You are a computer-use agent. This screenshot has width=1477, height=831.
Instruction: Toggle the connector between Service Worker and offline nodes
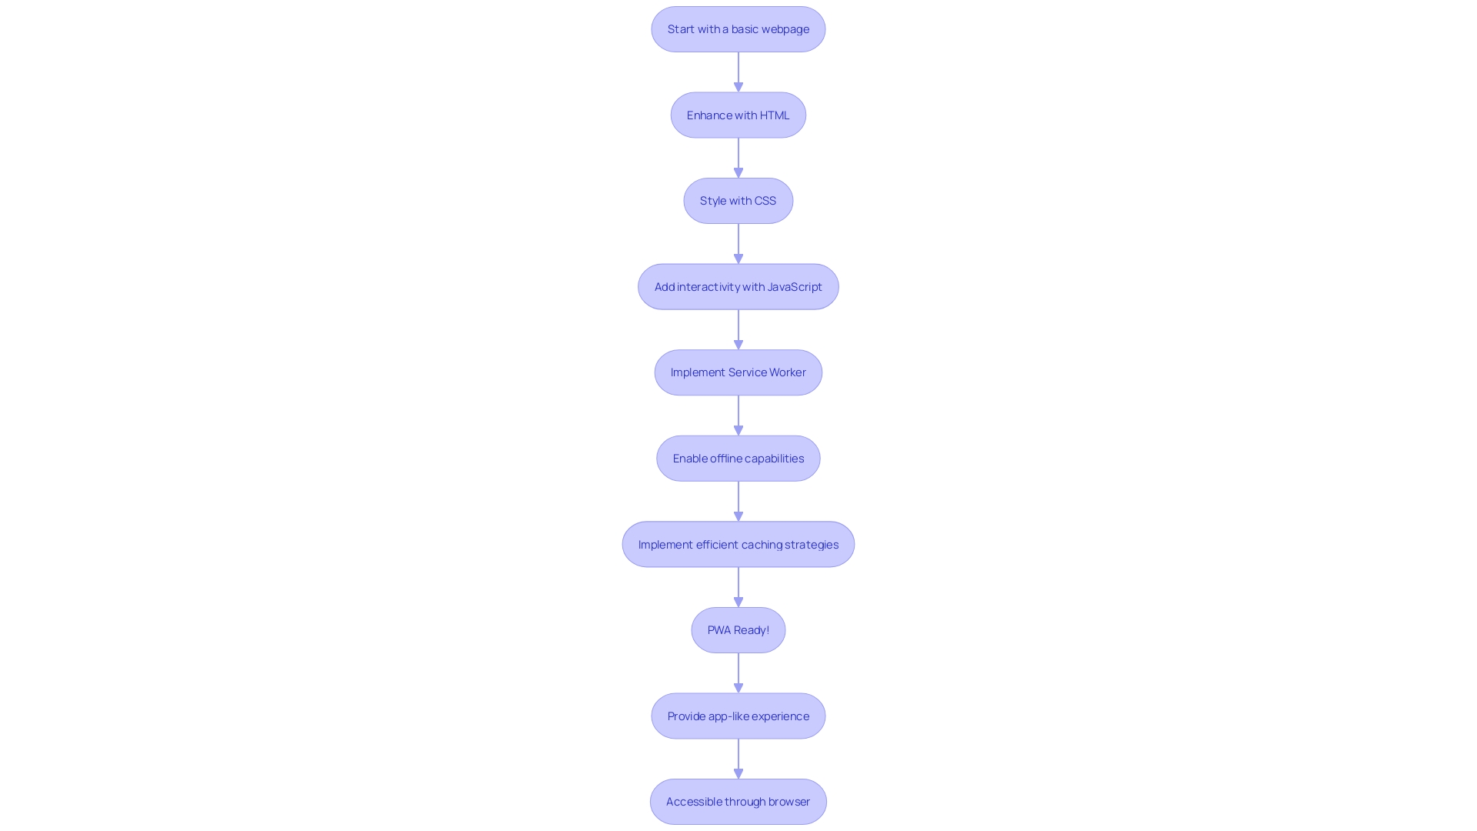pyautogui.click(x=738, y=414)
